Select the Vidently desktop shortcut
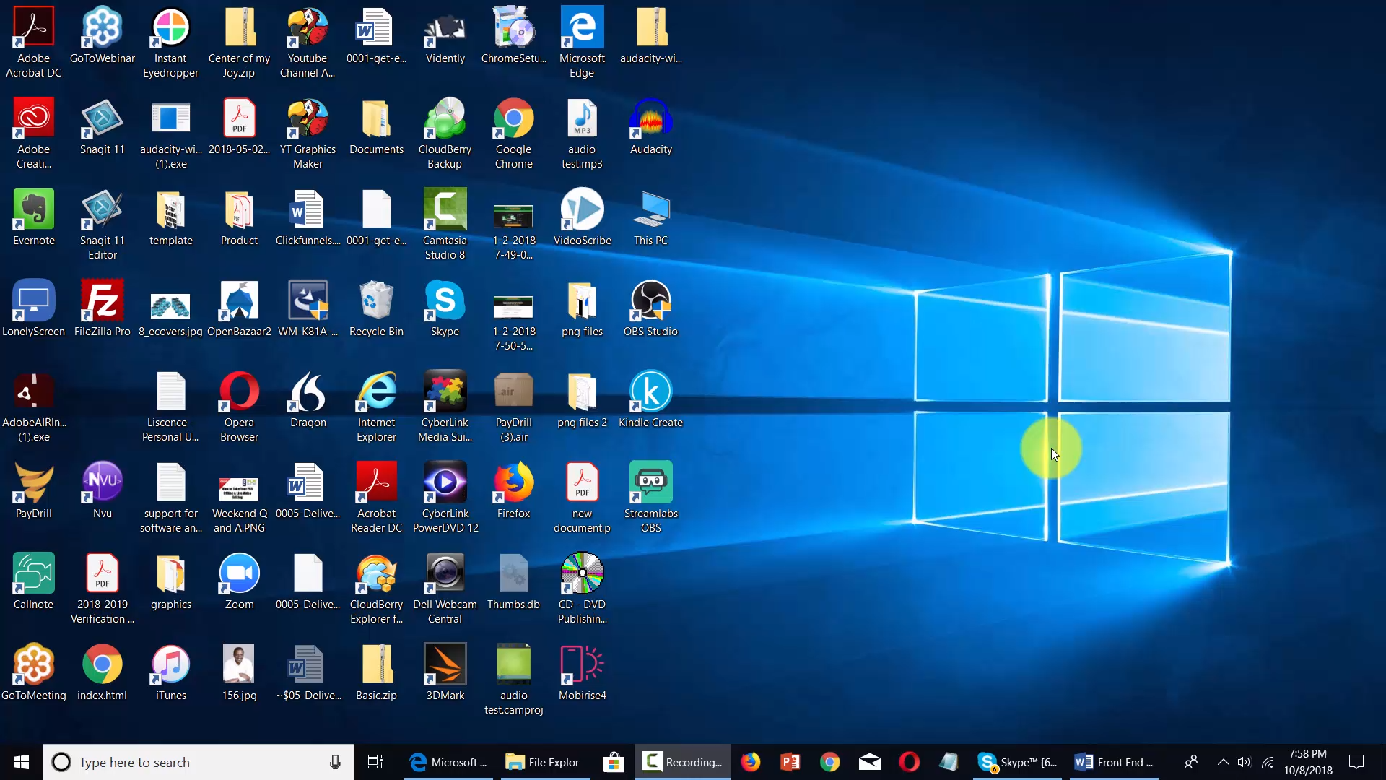Viewport: 1386px width, 780px height. 445,35
